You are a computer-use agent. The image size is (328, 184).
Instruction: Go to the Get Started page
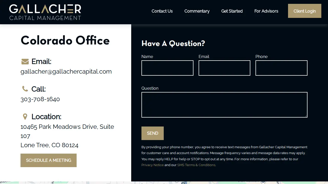click(232, 11)
